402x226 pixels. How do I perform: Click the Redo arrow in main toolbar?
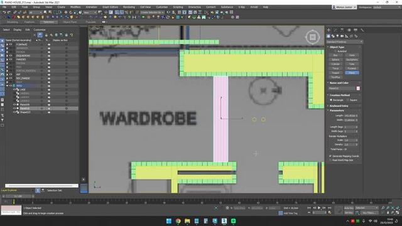point(9,13)
